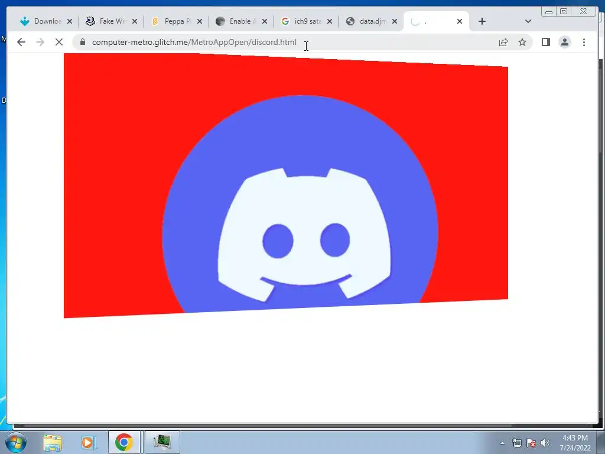Viewport: 605px width, 454px height.
Task: Bookmark this page with star
Action: tap(522, 42)
